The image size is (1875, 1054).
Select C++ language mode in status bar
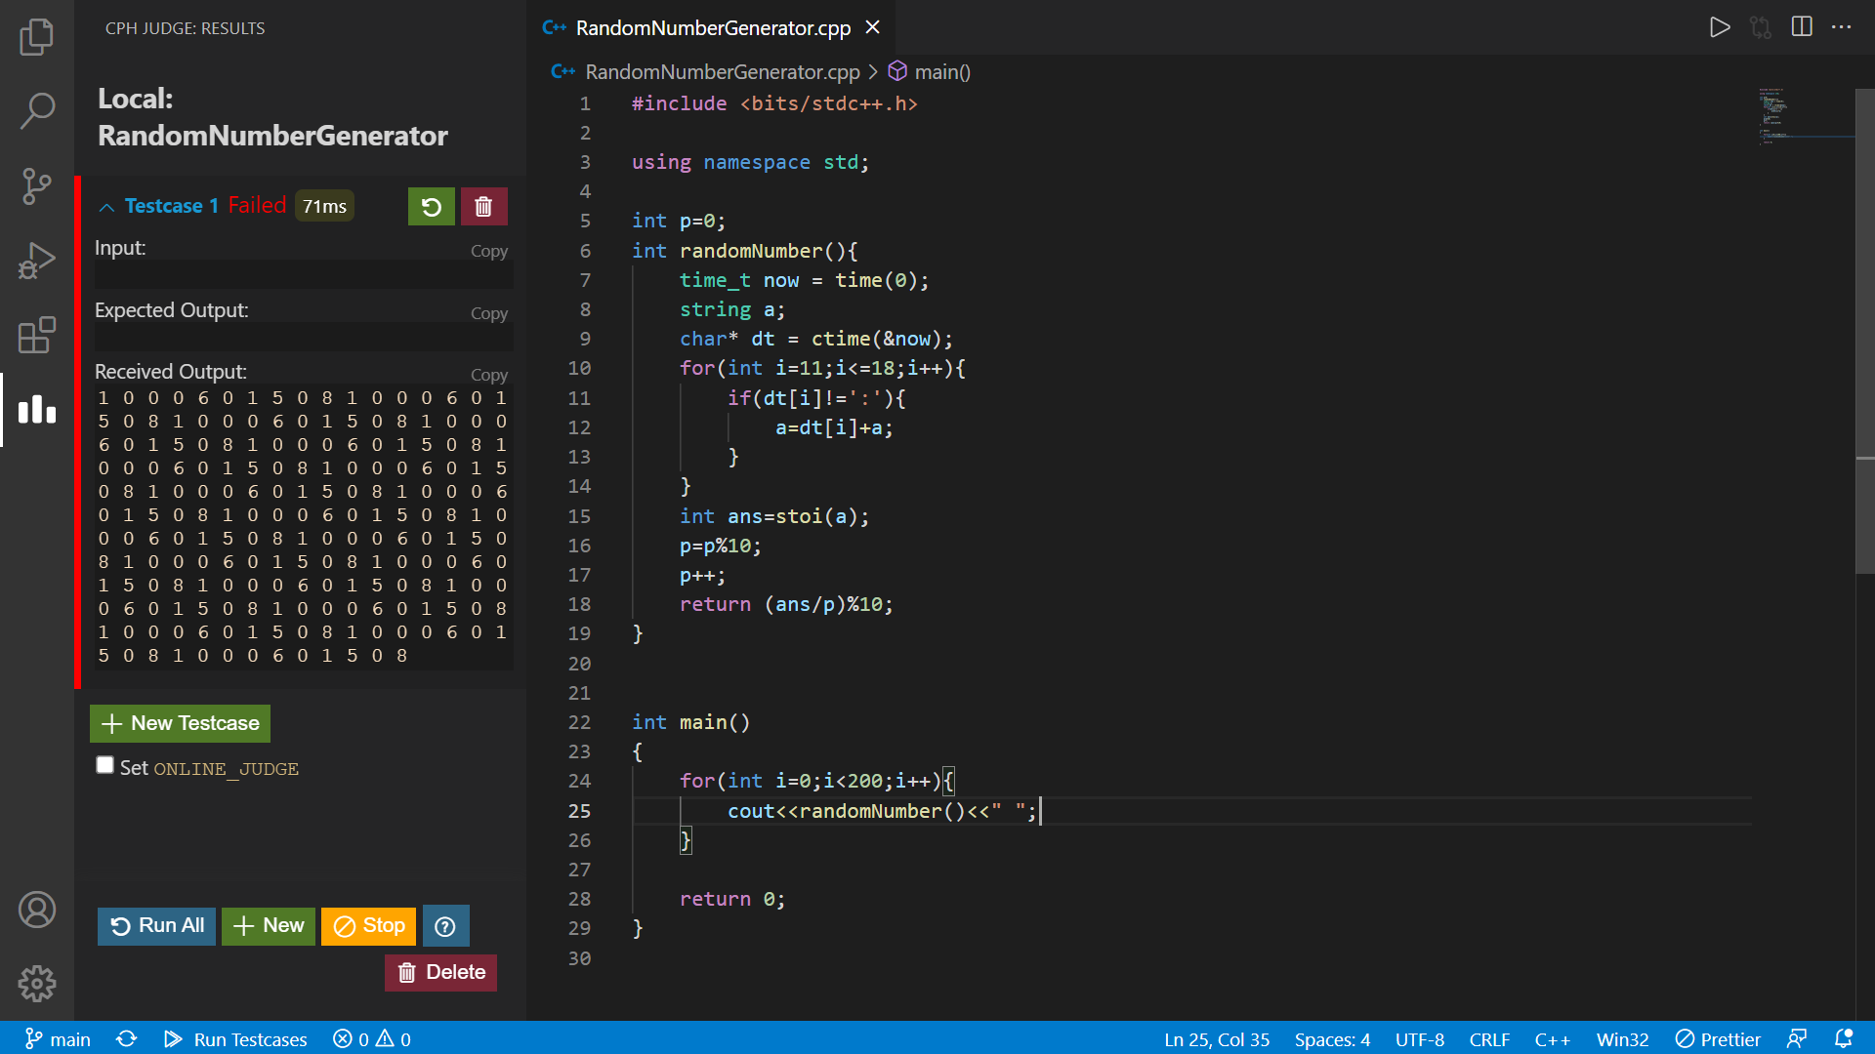tap(1552, 1039)
